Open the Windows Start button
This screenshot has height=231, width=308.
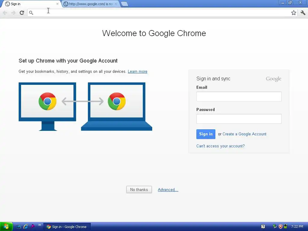click(x=6, y=227)
